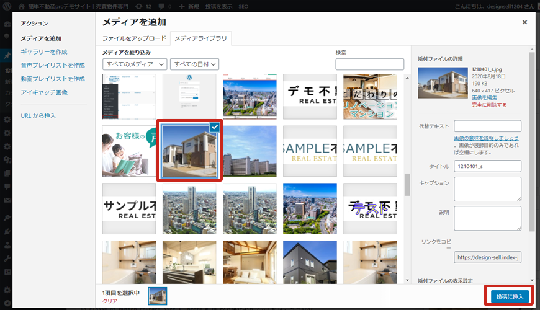Click the WordPress logo in admin bar
The image size is (540, 310).
click(8, 6)
